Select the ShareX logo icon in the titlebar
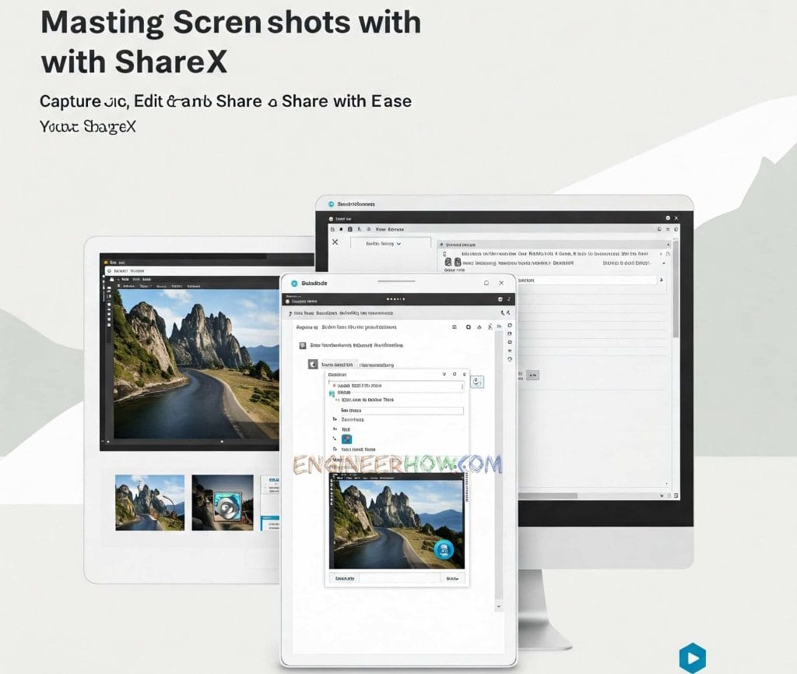 click(294, 283)
